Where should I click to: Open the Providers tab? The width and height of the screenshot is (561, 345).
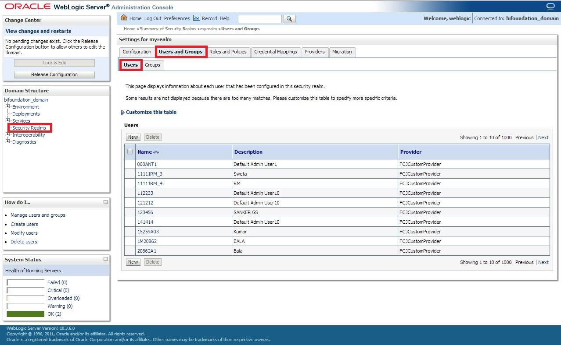click(x=315, y=52)
